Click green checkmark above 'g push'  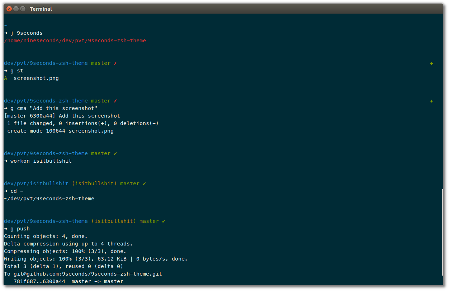164,221
